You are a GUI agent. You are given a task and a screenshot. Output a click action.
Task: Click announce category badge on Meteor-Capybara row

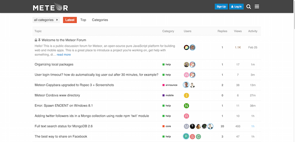click(170, 85)
